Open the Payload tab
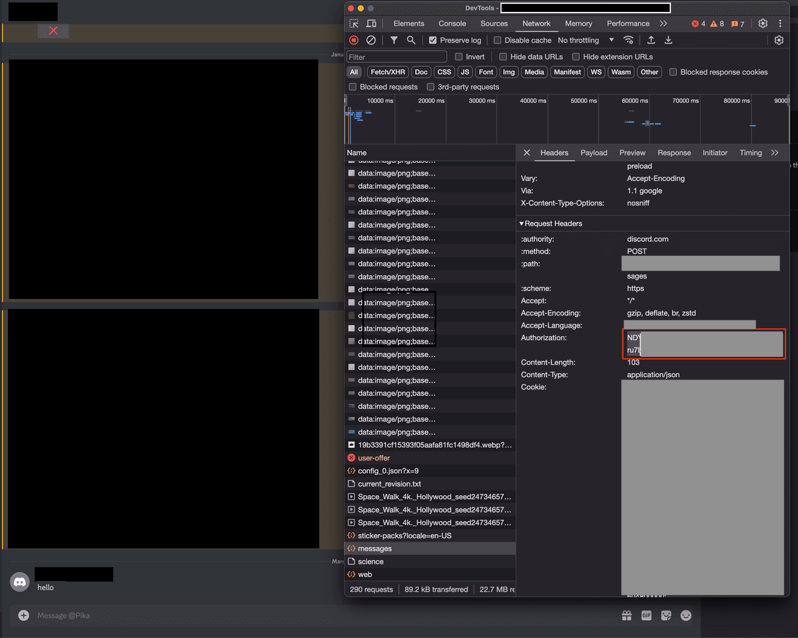This screenshot has width=798, height=638. (x=594, y=153)
